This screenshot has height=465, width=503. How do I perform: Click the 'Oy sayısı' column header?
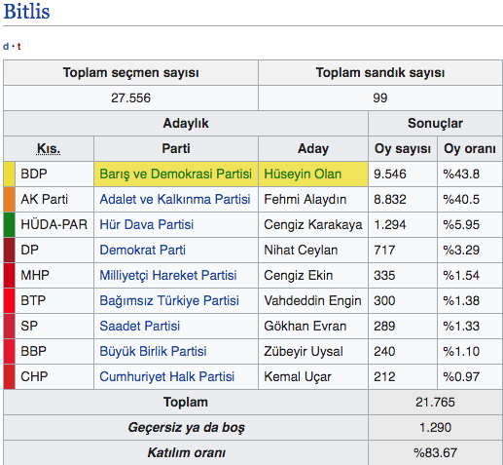[403, 148]
